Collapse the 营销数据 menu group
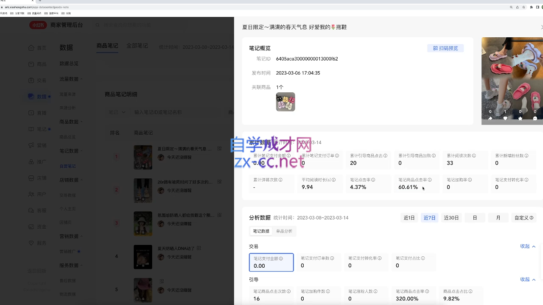 (x=81, y=236)
